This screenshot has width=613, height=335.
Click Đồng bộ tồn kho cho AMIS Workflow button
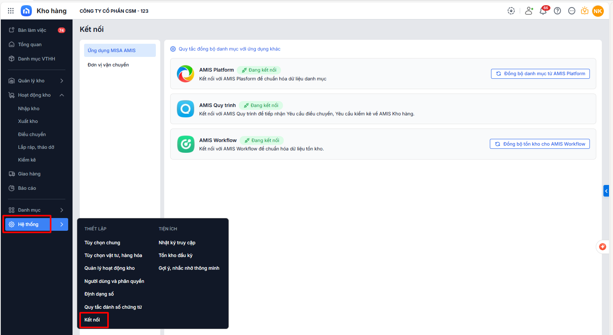point(540,144)
